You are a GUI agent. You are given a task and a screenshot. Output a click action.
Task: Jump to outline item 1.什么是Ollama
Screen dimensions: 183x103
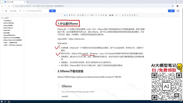tap(7, 21)
